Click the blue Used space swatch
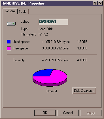 (x=9, y=42)
